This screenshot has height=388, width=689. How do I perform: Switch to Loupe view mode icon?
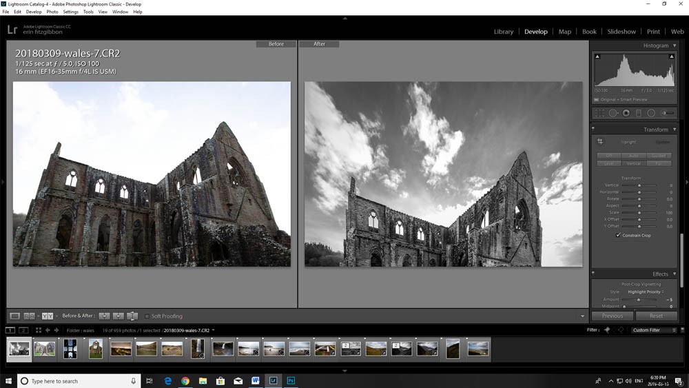tap(14, 316)
